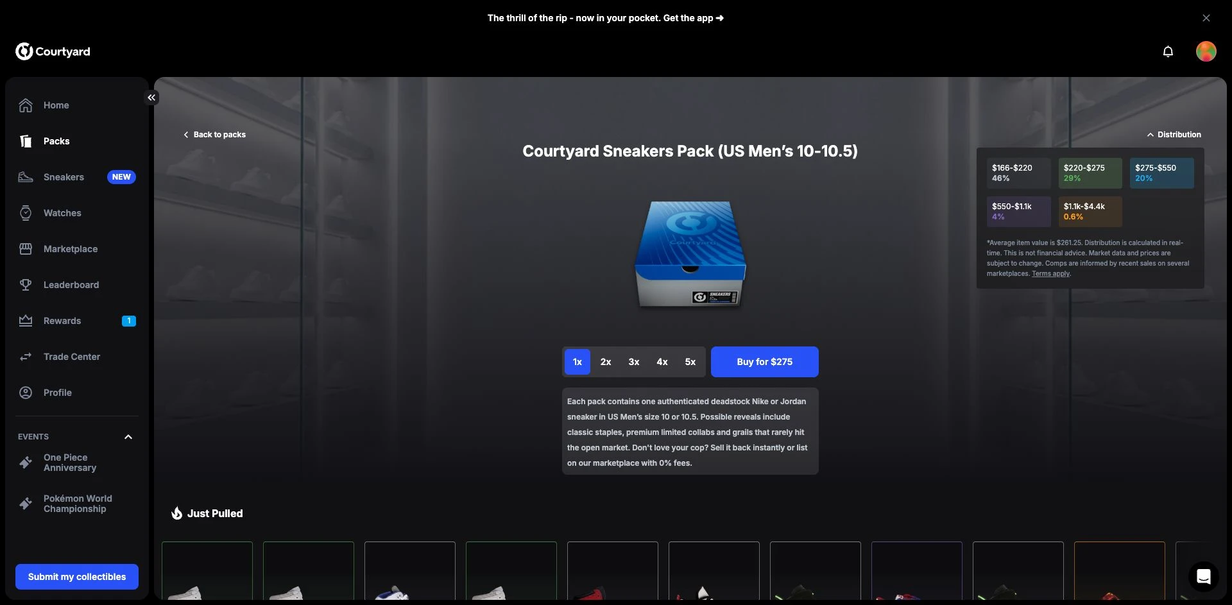The width and height of the screenshot is (1232, 605).
Task: Close the app promo banner
Action: (1206, 18)
